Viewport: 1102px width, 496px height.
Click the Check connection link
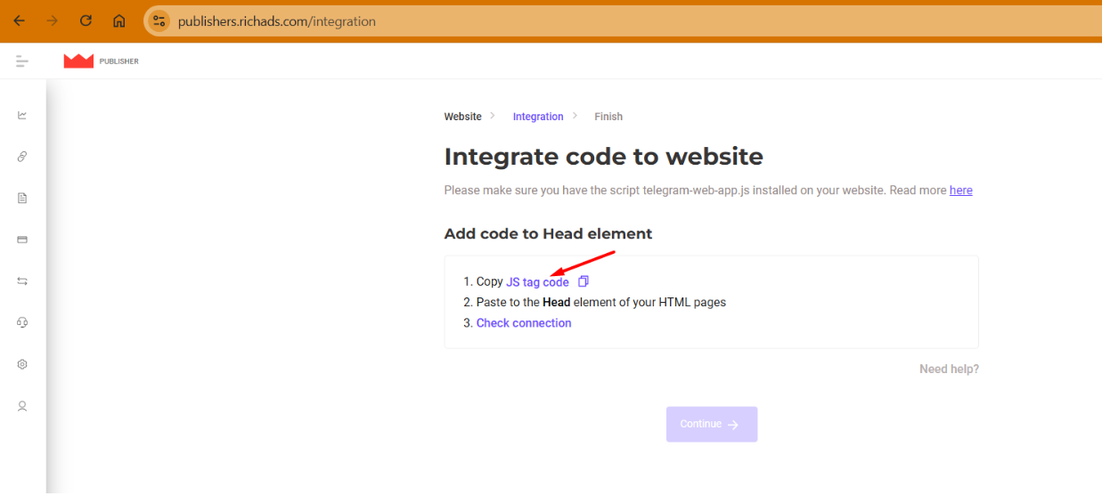tap(524, 323)
